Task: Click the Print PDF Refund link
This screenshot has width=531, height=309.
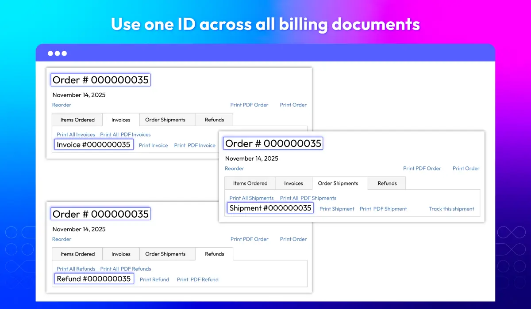Action: click(x=197, y=279)
